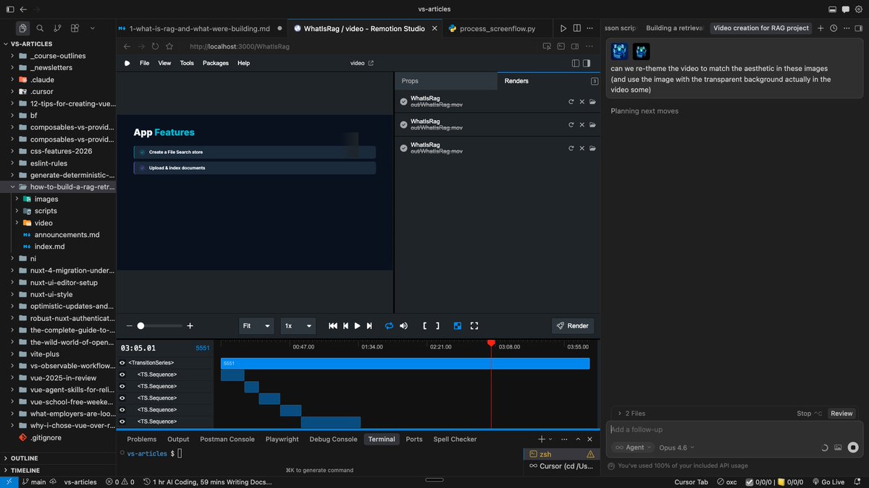Screen dimensions: 869x488
Task: Open the Explorer view in the activity bar
Action: (x=23, y=28)
